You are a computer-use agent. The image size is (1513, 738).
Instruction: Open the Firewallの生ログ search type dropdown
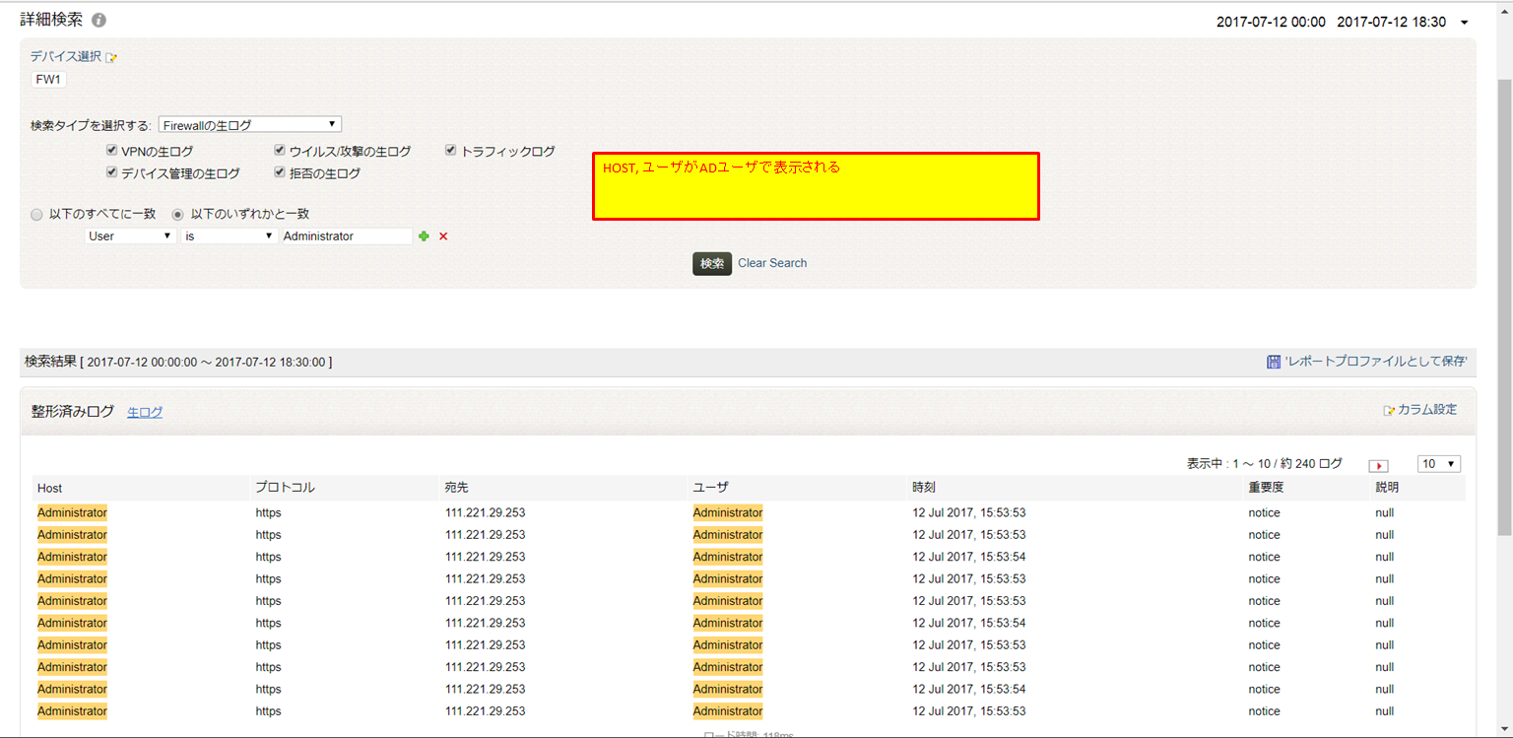pyautogui.click(x=250, y=125)
